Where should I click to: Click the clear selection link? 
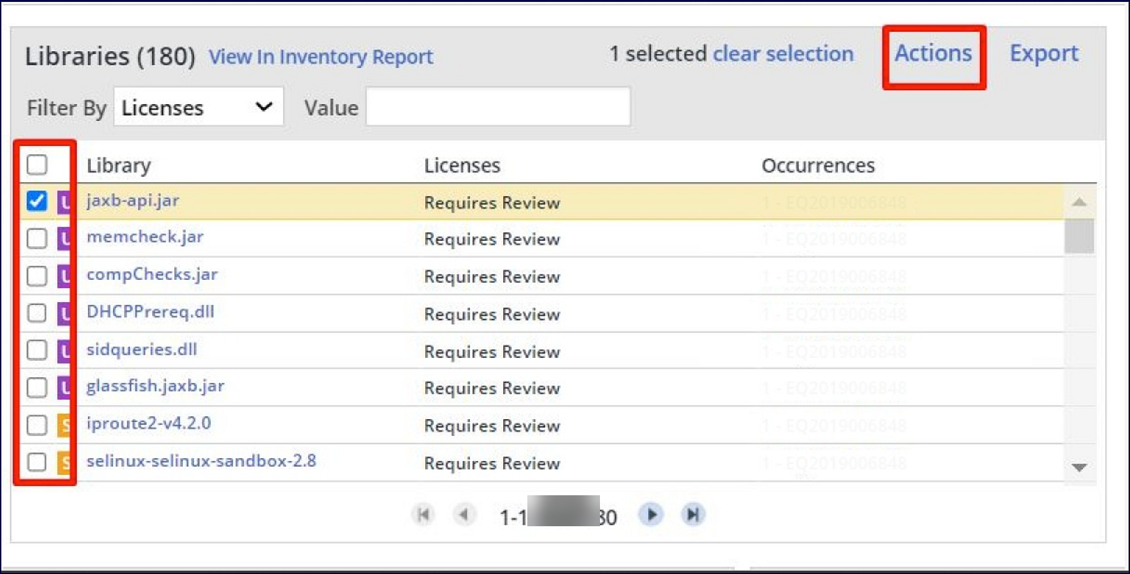tap(783, 54)
